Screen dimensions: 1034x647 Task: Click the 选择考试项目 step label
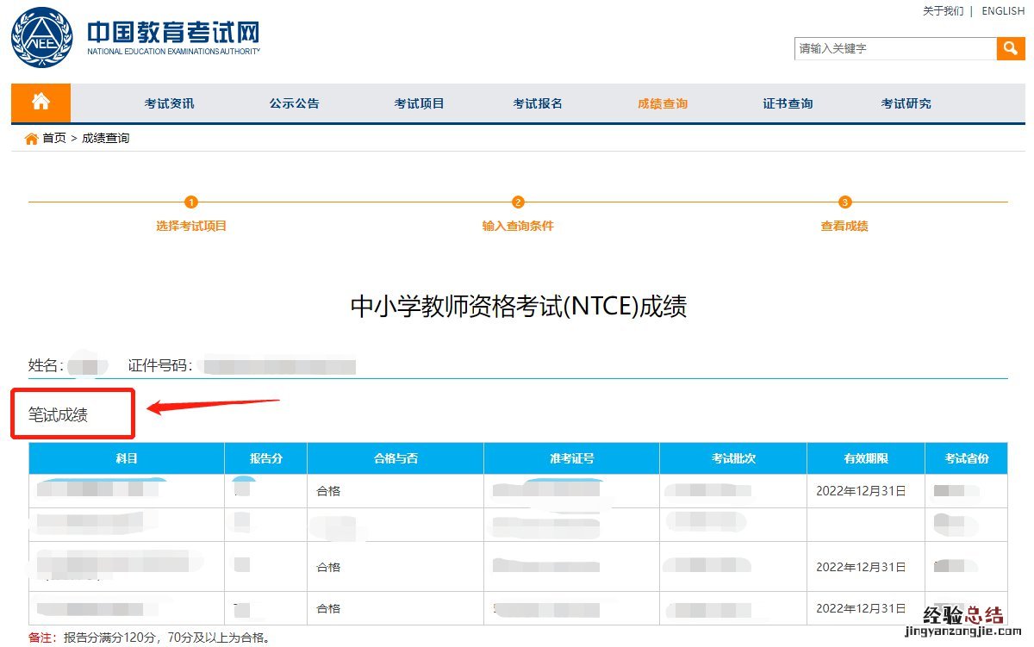[x=191, y=226]
